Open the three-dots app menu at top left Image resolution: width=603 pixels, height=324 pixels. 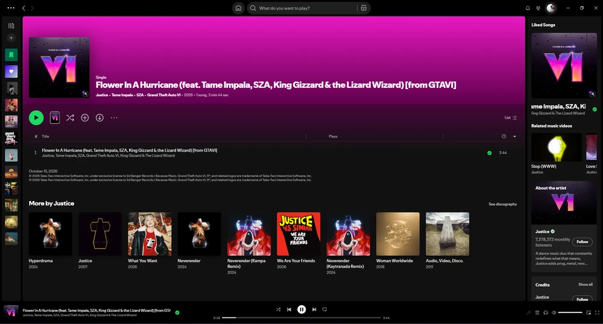click(x=11, y=8)
